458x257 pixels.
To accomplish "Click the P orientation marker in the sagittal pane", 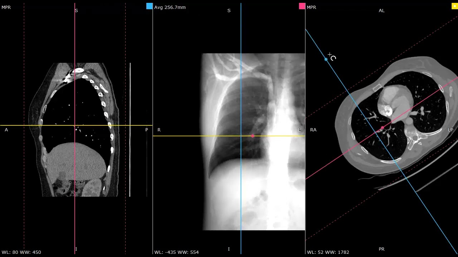I will 146,130.
